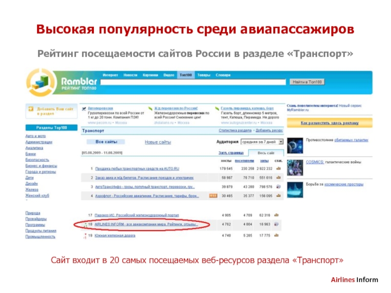
Task: Open Безопасность section
Action: [38, 160]
